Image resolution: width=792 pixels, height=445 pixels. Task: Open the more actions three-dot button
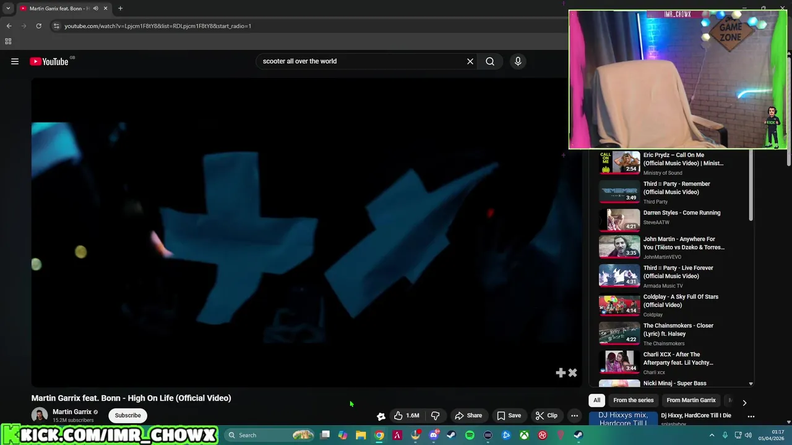574,415
